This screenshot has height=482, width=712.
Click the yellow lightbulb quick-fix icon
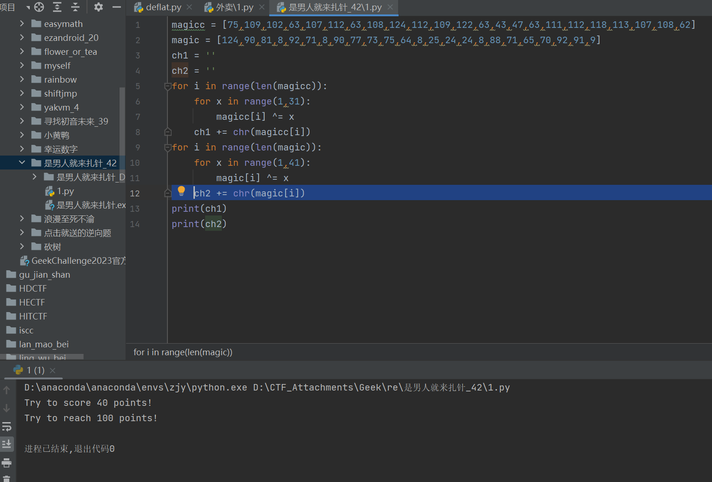point(181,191)
